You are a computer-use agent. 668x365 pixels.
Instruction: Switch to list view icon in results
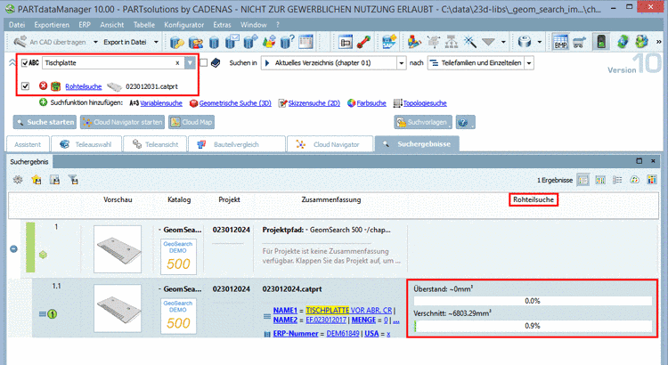[582, 180]
